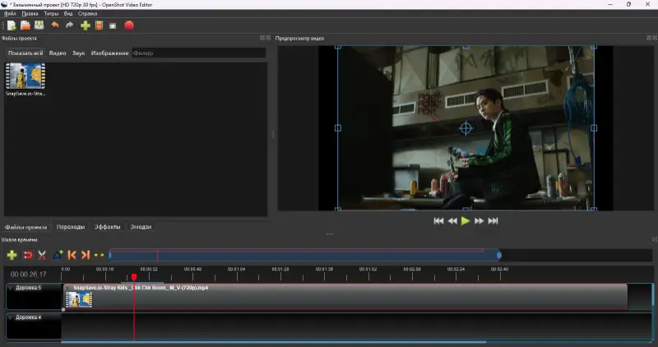This screenshot has height=347, width=658.
Task: Switch to the Файлы проекта tab
Action: pos(26,227)
